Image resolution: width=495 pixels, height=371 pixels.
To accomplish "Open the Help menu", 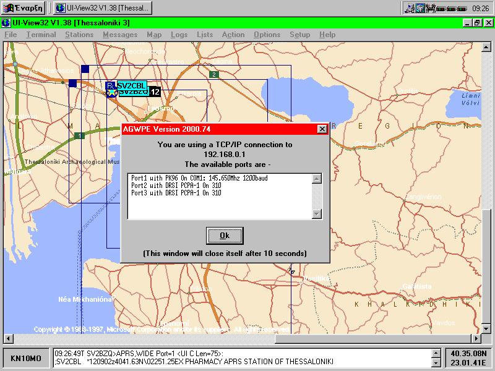I will coord(327,35).
